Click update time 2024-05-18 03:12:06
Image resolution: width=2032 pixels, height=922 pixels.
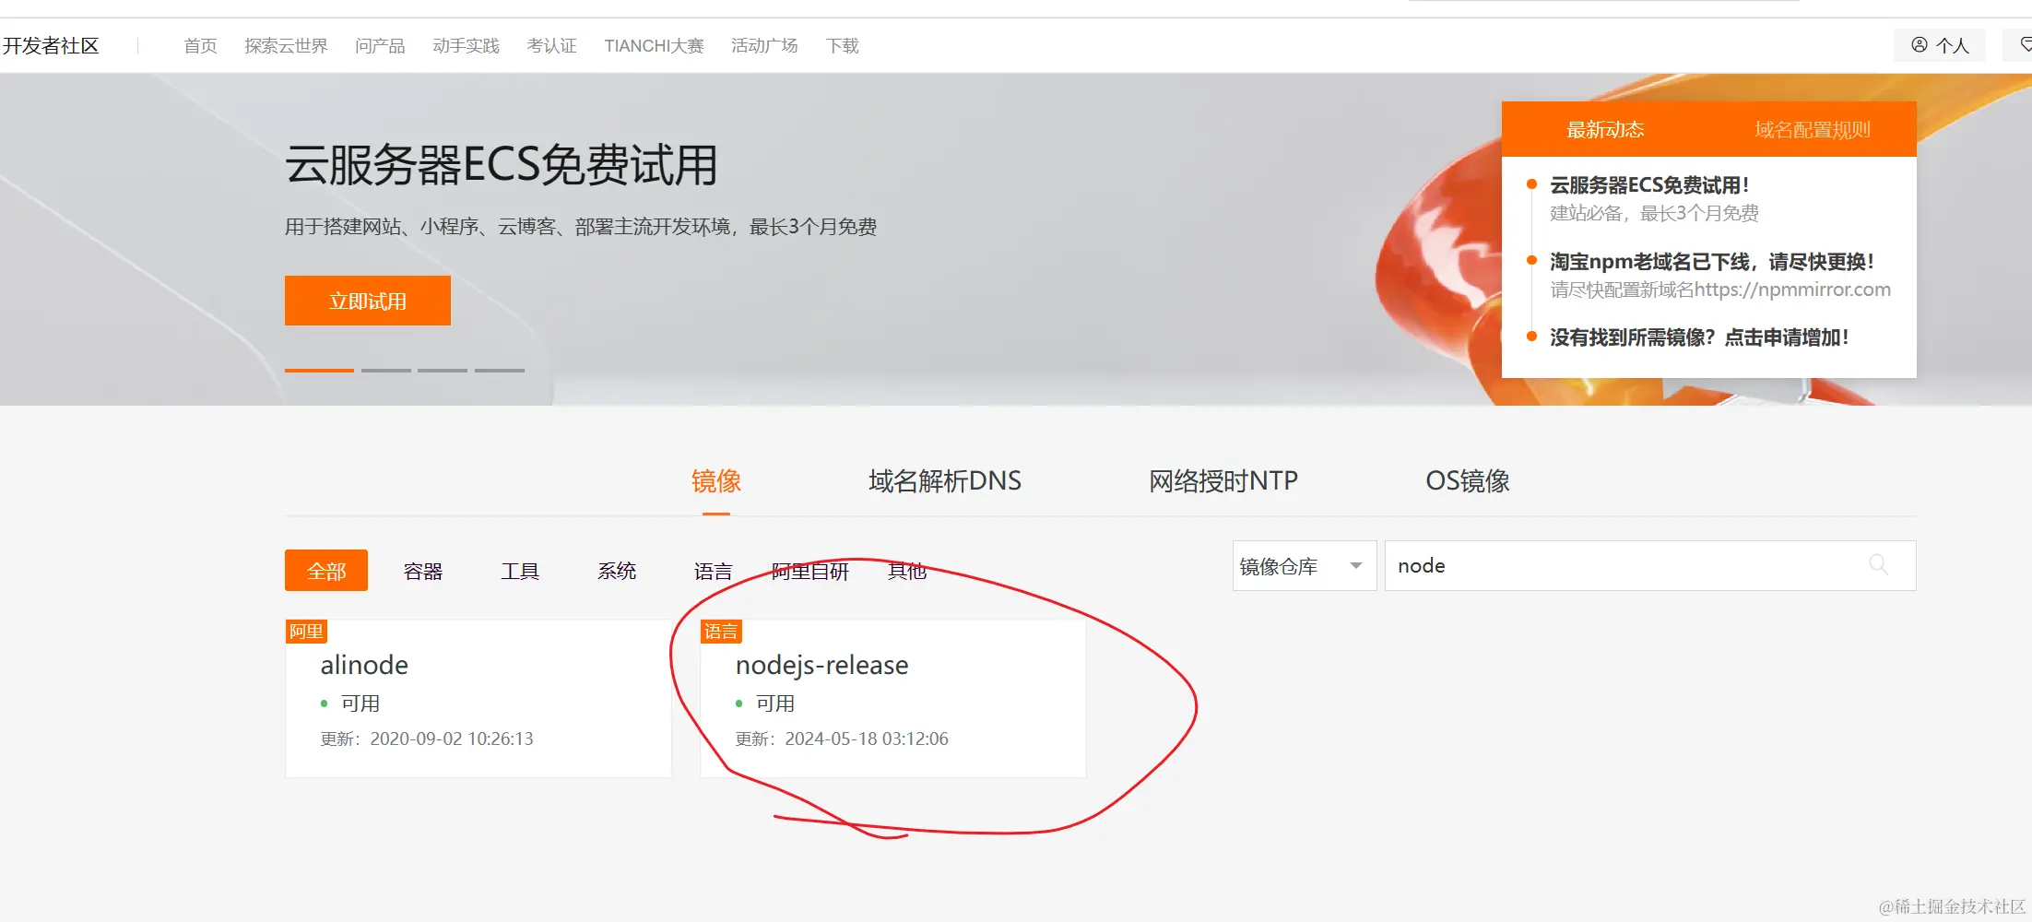click(867, 739)
